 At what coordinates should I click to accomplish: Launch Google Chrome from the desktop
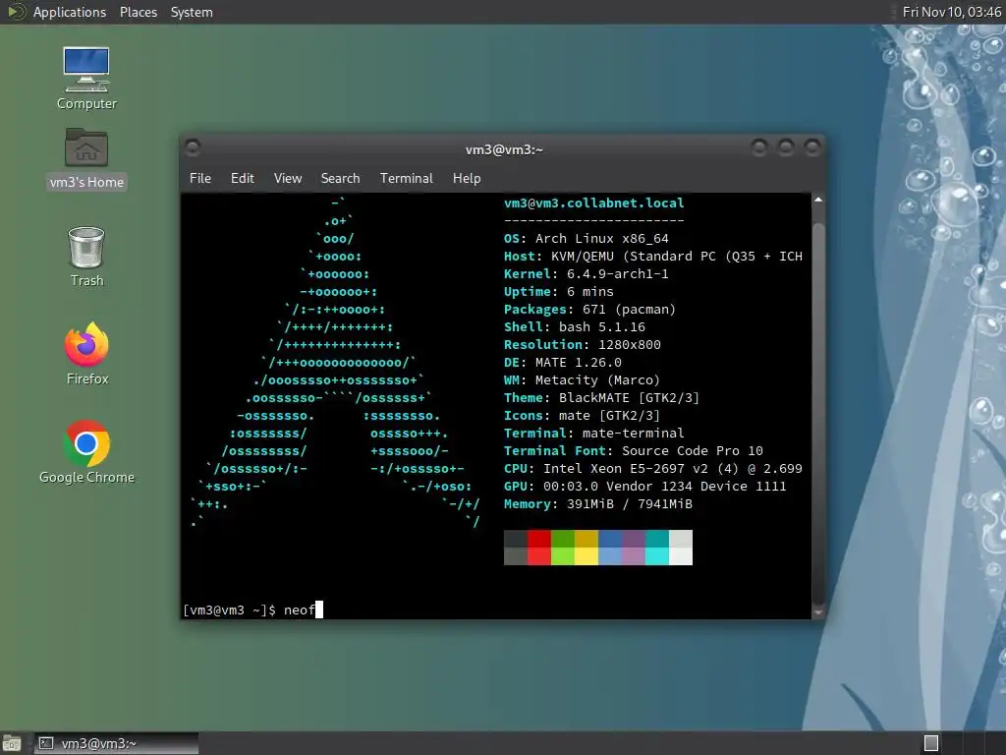click(86, 452)
